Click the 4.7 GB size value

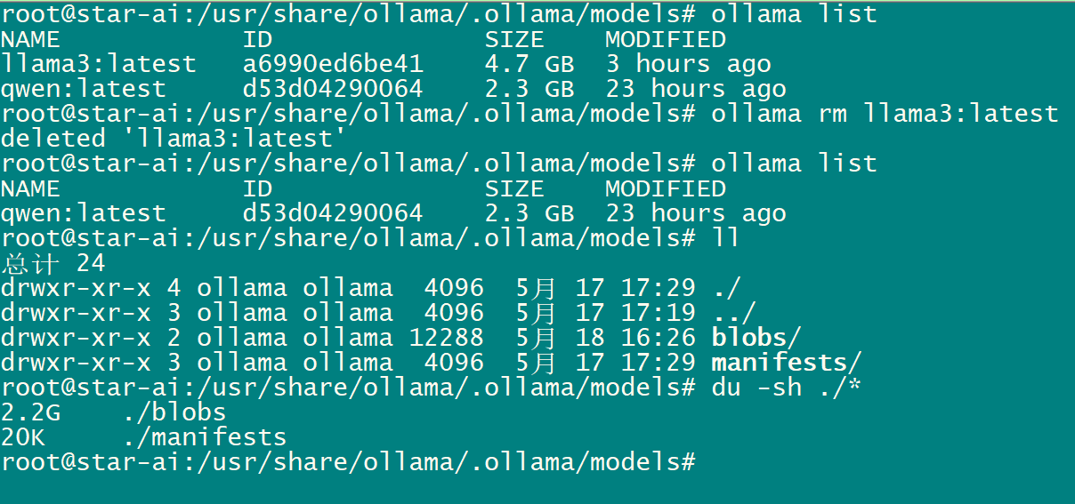click(x=529, y=64)
